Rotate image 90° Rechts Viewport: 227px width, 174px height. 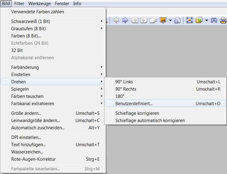[165, 89]
